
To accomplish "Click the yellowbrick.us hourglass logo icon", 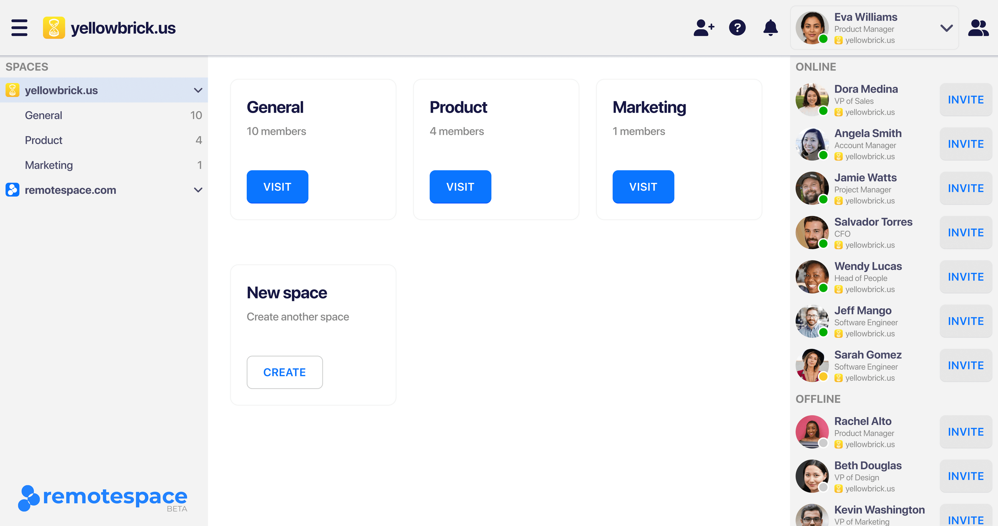I will [53, 27].
